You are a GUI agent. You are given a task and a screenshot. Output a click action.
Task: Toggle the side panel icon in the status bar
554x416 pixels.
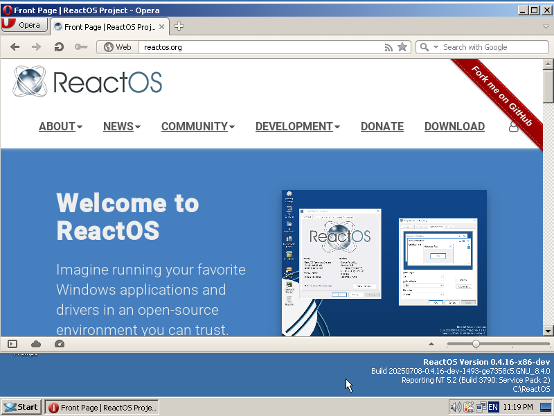pyautogui.click(x=12, y=344)
